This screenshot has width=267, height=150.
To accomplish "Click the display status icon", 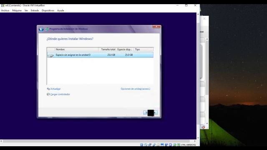I will tap(162, 145).
